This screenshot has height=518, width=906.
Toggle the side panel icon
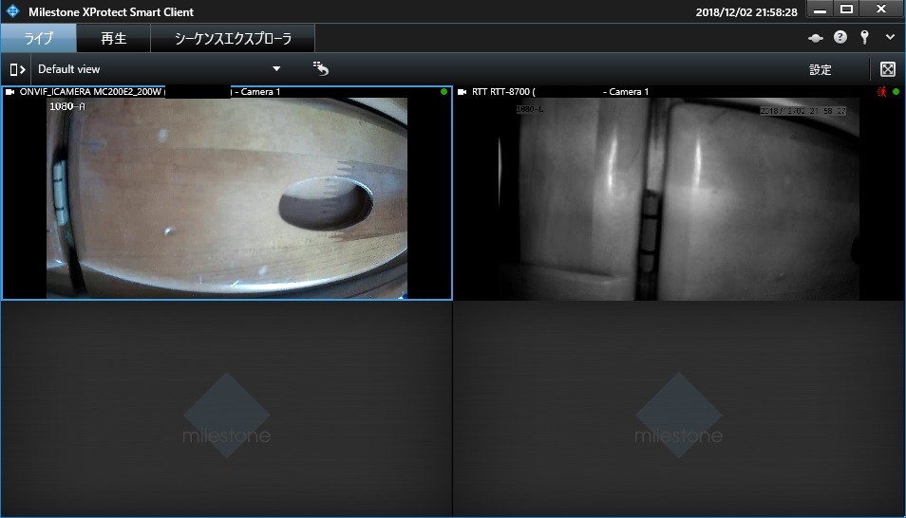[x=17, y=69]
